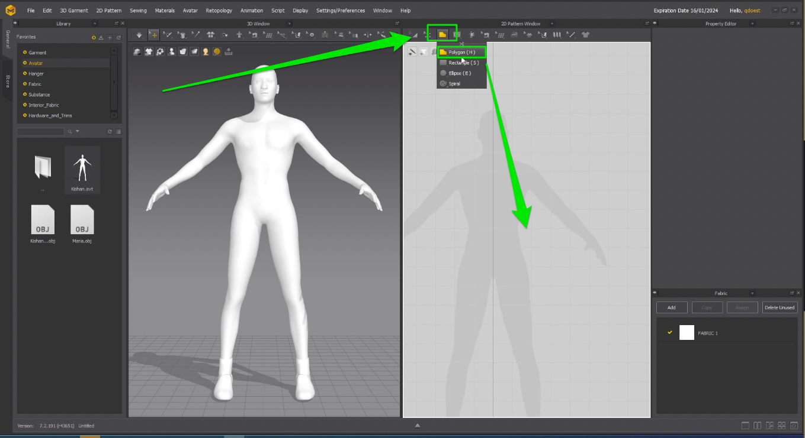Click the FABRIC 1 white color swatch
The width and height of the screenshot is (805, 438).
tap(687, 333)
